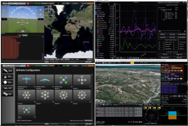This screenshot has height=126, width=188.
Task: Select the flying wing airframe thumbnail
Action: coord(45,80)
